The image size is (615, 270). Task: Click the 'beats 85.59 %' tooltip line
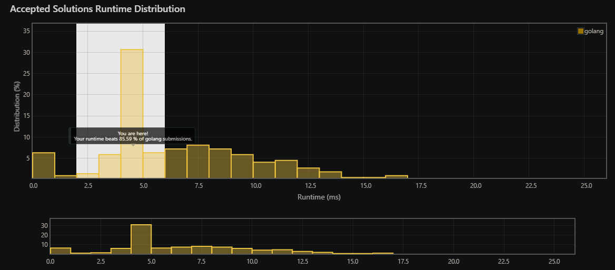point(133,139)
